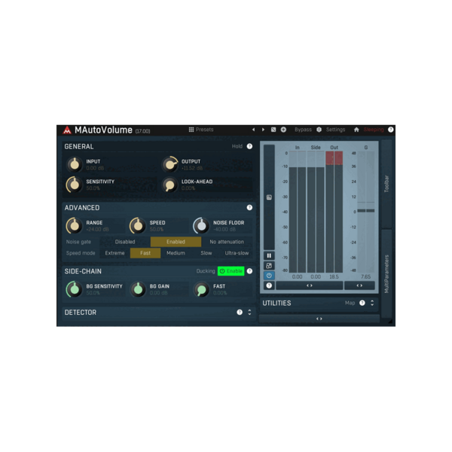Image resolution: width=452 pixels, height=452 pixels.
Task: Click the SPEED knob
Action: [138, 226]
